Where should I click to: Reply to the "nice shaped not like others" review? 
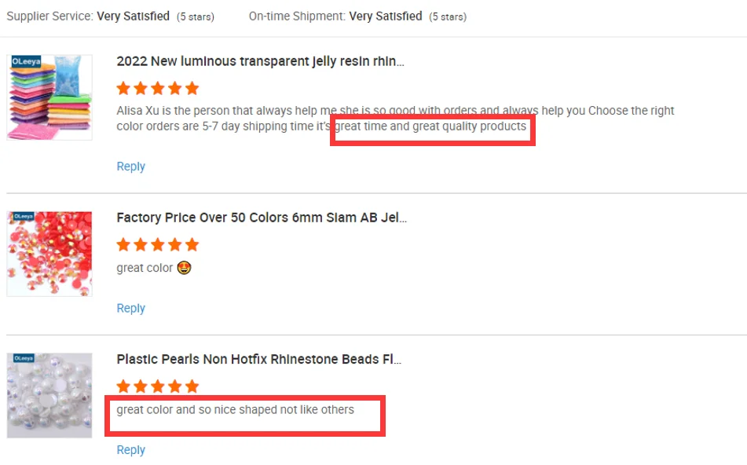130,450
